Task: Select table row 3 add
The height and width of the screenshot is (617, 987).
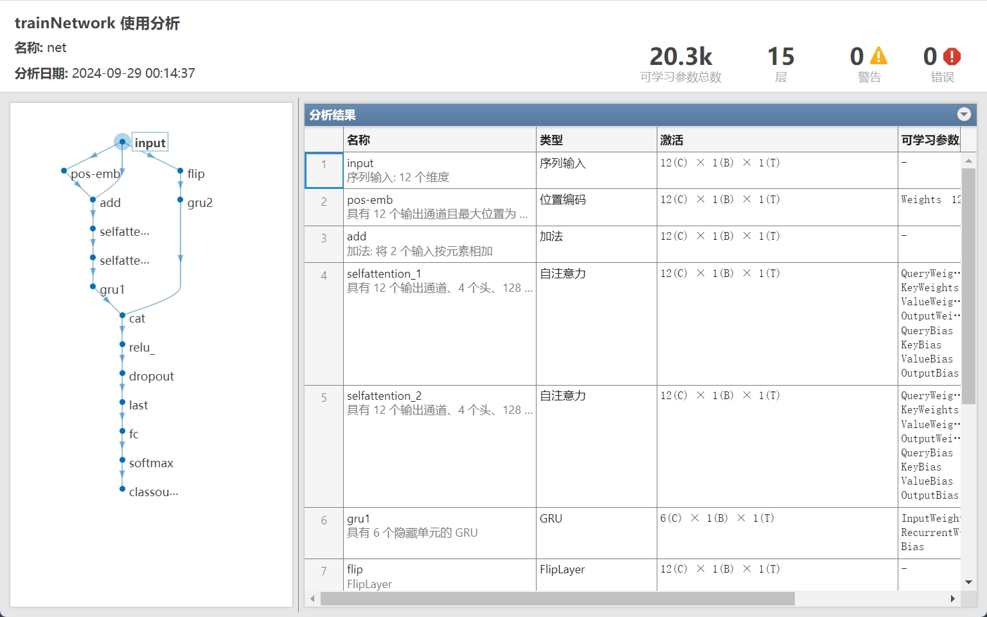Action: point(633,244)
